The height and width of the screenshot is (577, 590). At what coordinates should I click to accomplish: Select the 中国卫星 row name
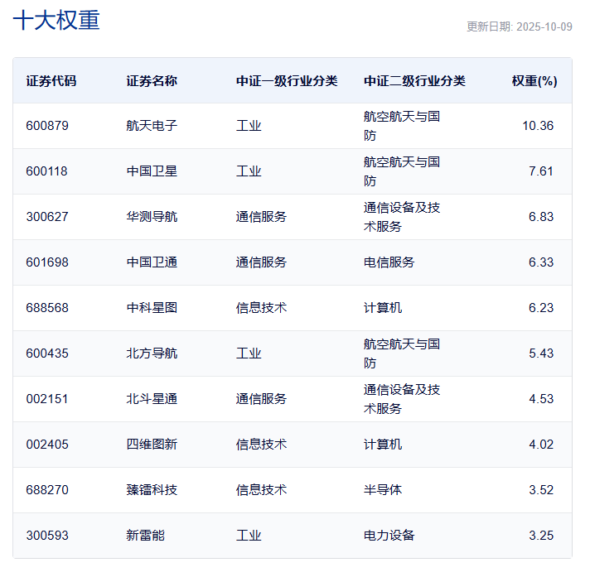152,171
